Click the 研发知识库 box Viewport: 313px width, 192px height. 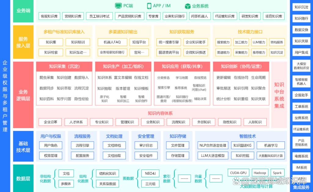[x=250, y=16]
